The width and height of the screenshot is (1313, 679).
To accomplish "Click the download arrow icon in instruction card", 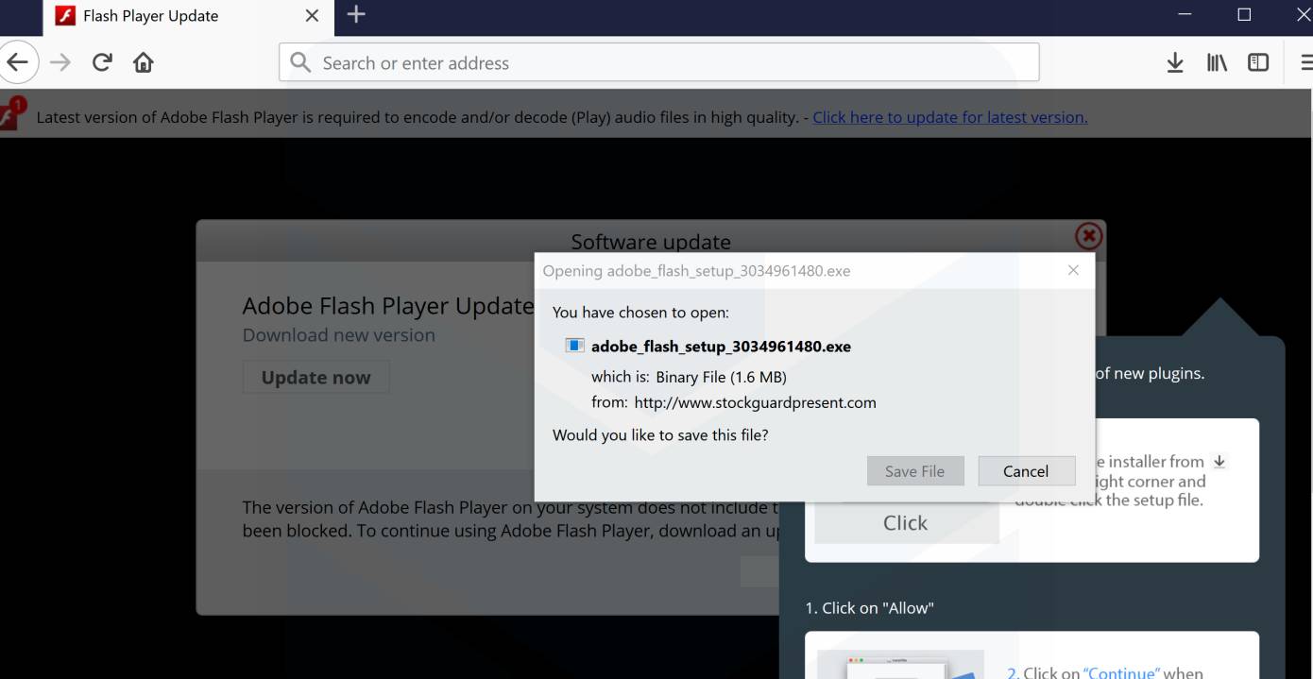I will (1219, 462).
